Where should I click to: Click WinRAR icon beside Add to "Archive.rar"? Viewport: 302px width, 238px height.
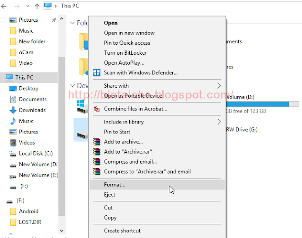click(x=97, y=152)
